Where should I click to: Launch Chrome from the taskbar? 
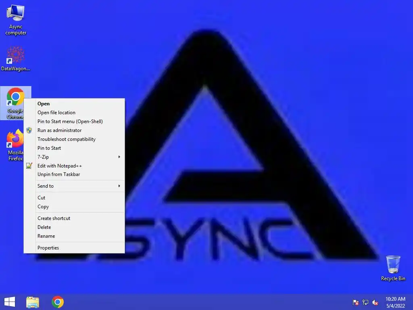58,302
